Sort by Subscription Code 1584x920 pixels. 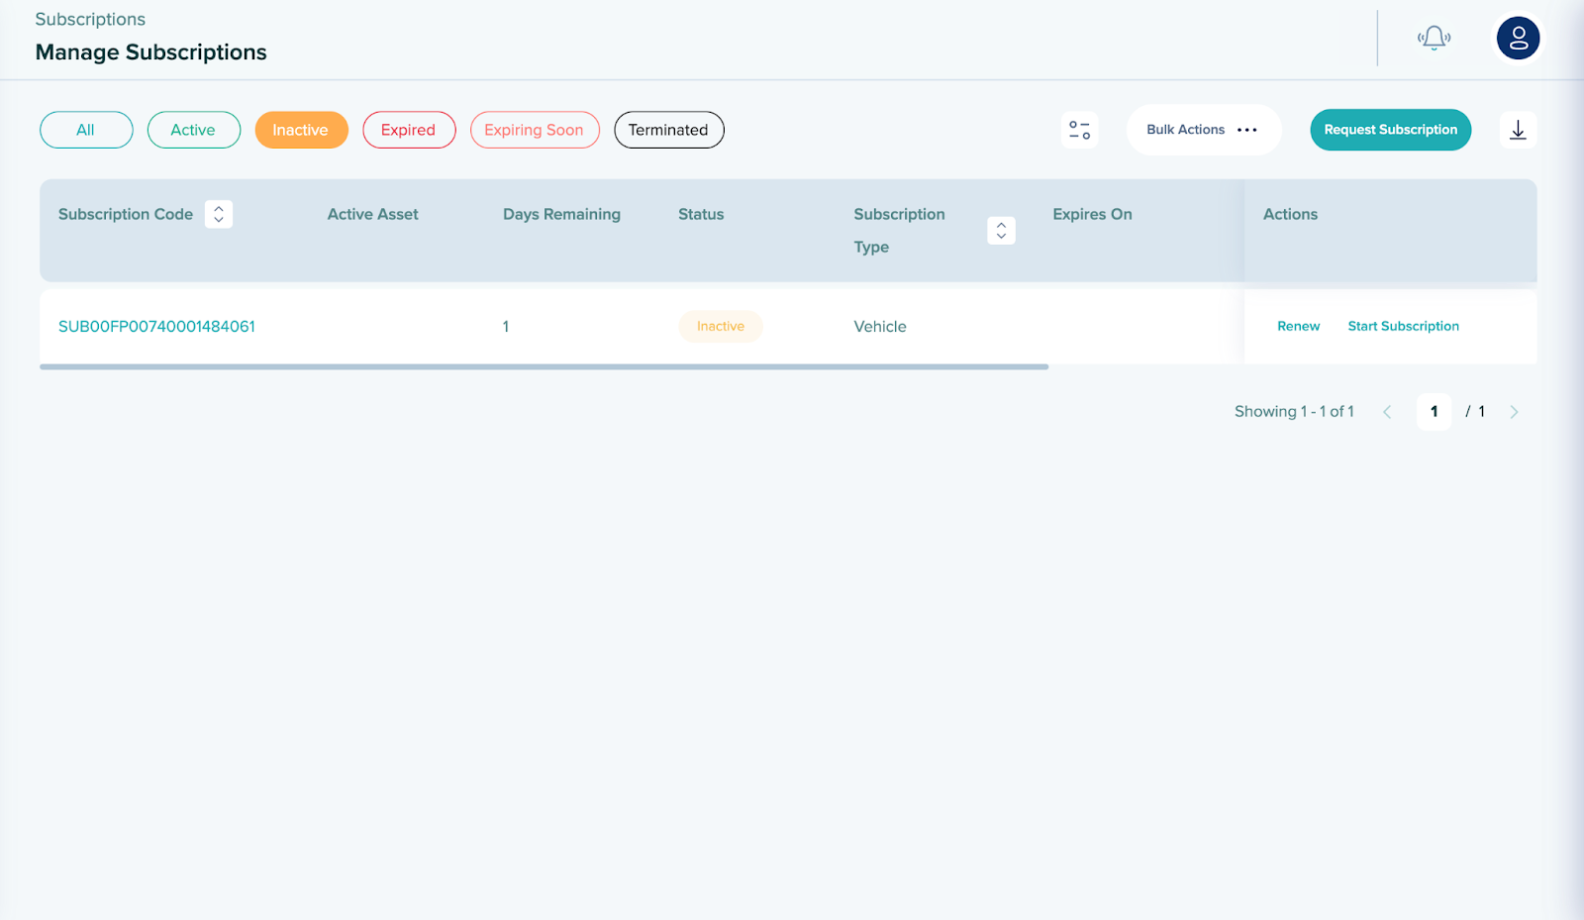(x=219, y=214)
